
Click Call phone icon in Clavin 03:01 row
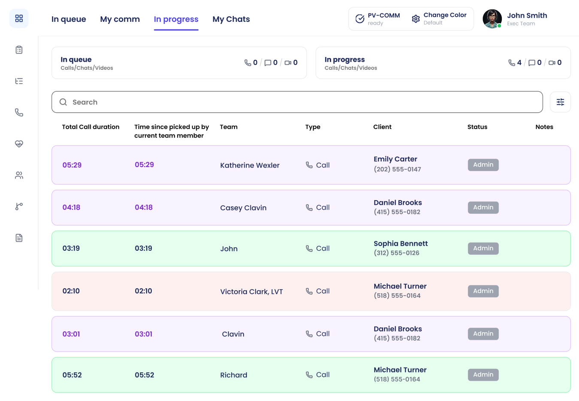click(x=309, y=334)
